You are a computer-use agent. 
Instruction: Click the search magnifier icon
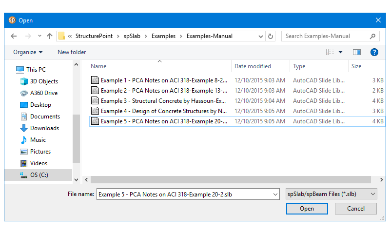click(x=372, y=36)
